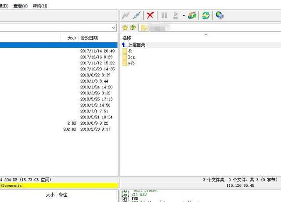This screenshot has height=202, width=281.
Task: Select the row dated 2017/11/12 15:22
Action: click(58, 63)
